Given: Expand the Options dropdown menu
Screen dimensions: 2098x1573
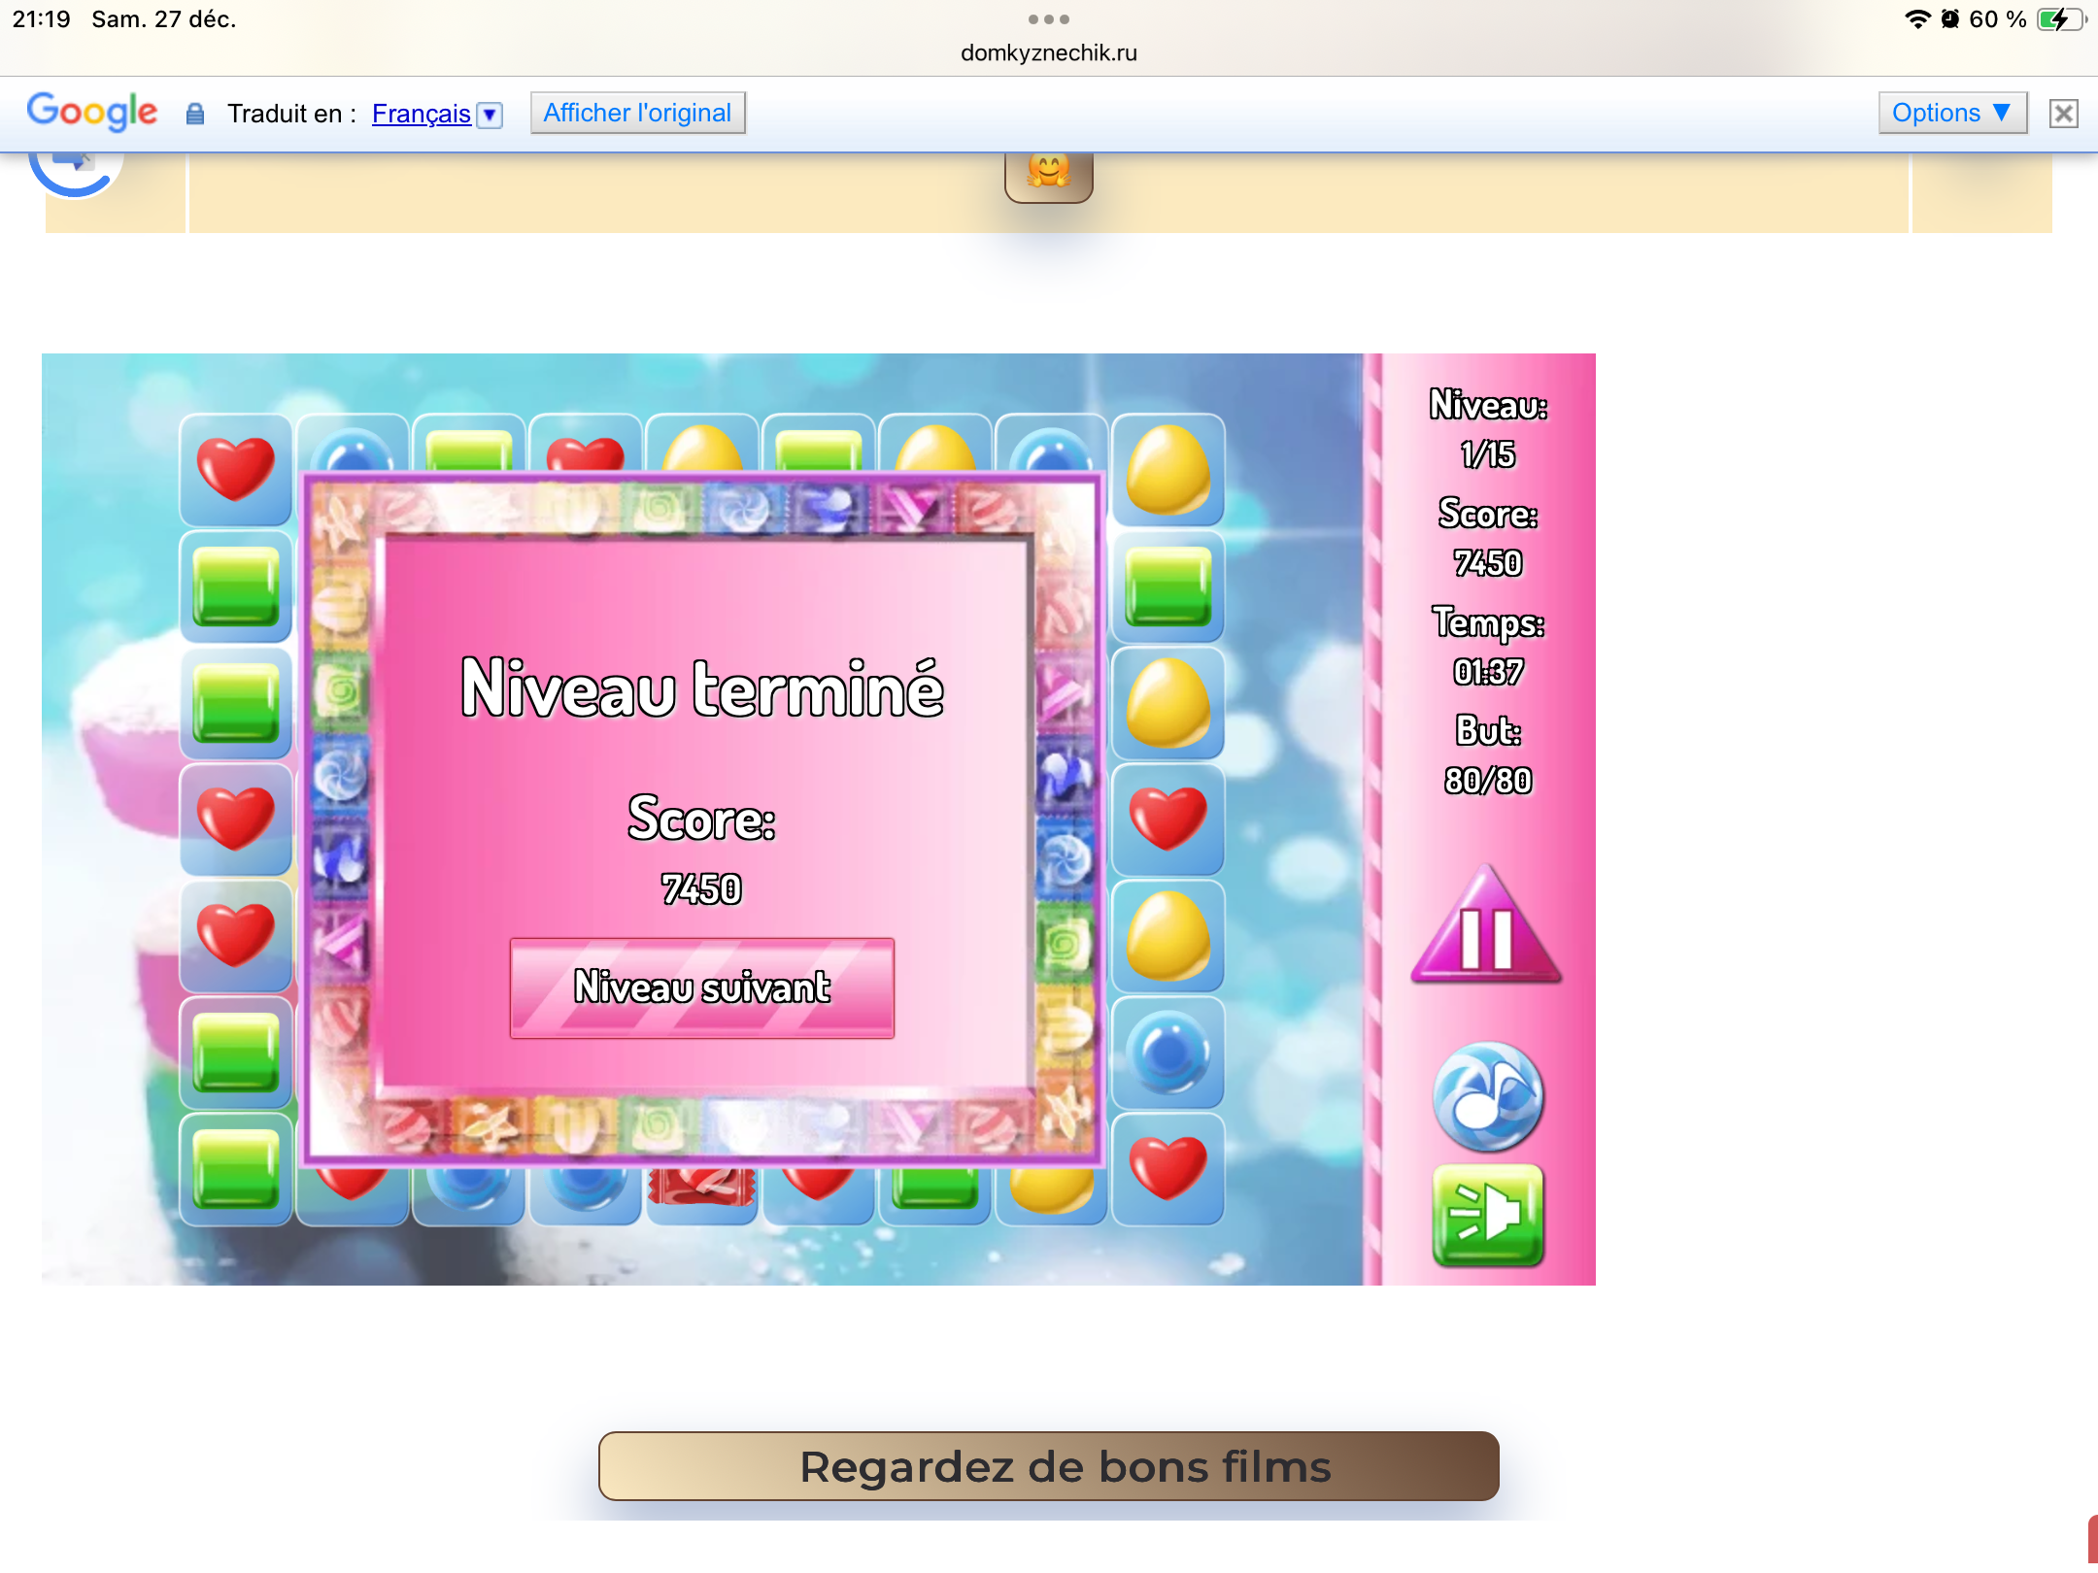Looking at the screenshot, I should (1951, 113).
